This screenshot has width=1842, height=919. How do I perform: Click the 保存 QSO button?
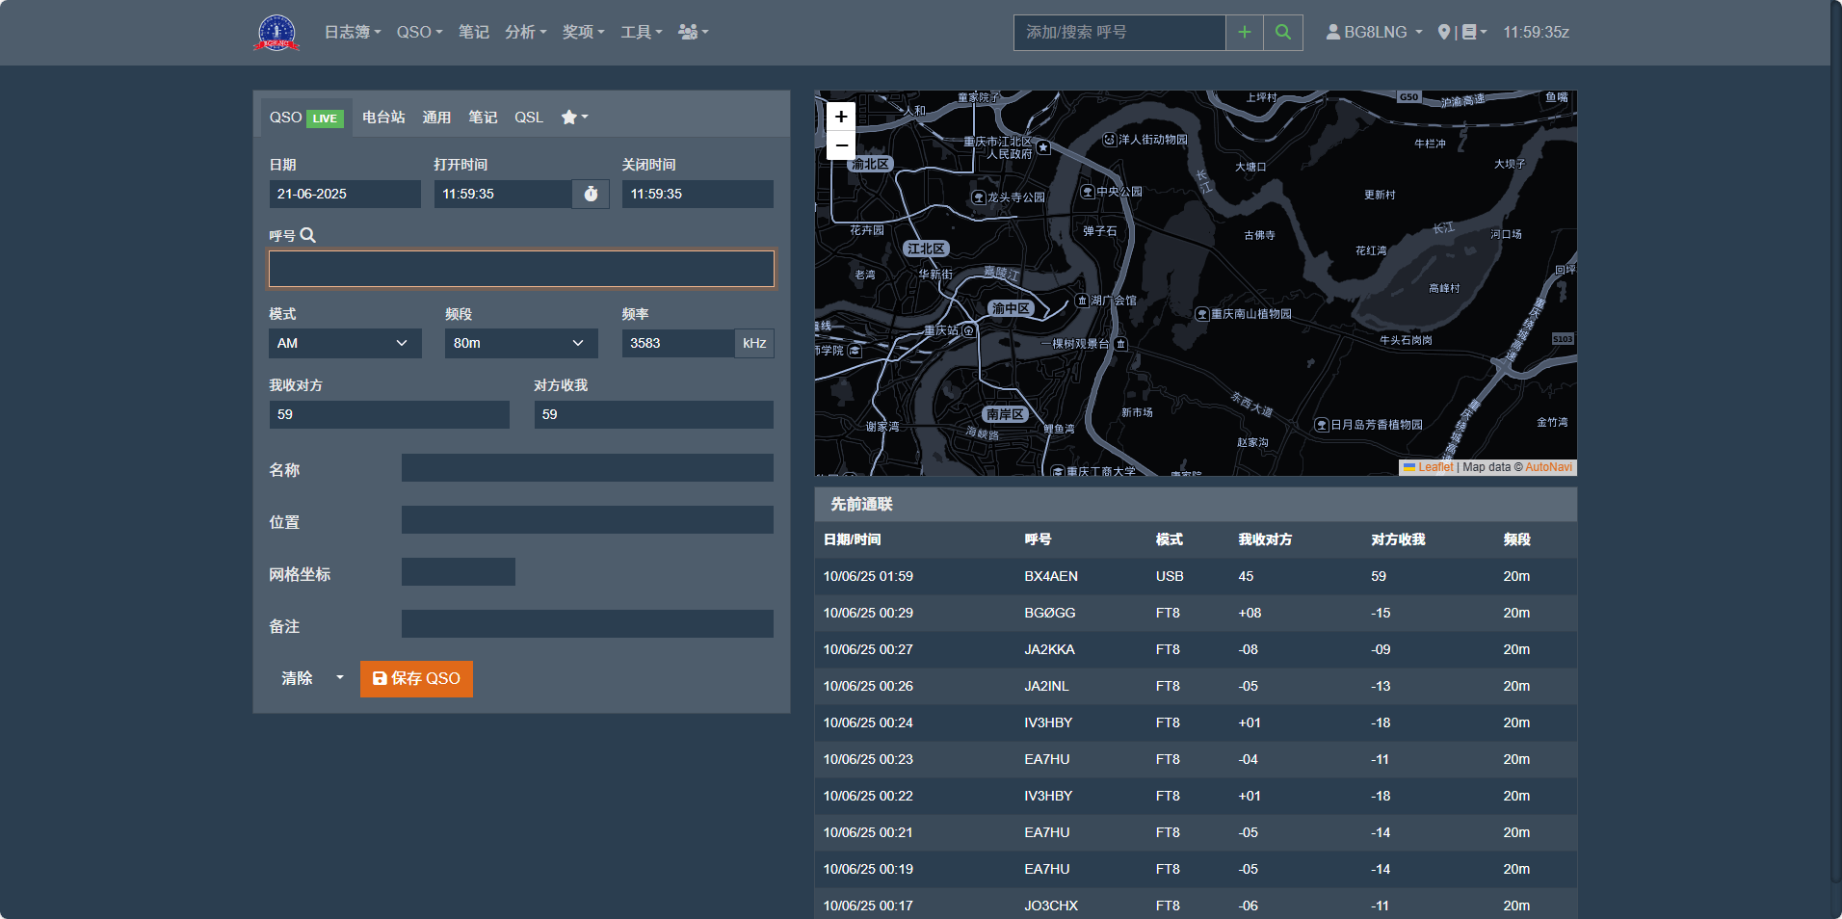click(416, 678)
